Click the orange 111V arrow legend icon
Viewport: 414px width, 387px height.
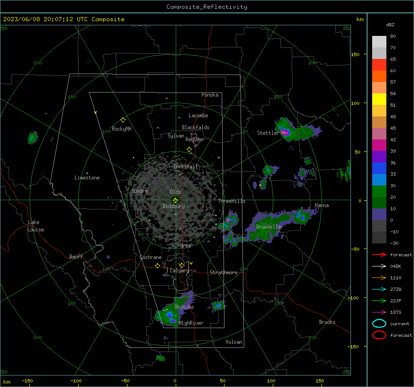tap(379, 277)
